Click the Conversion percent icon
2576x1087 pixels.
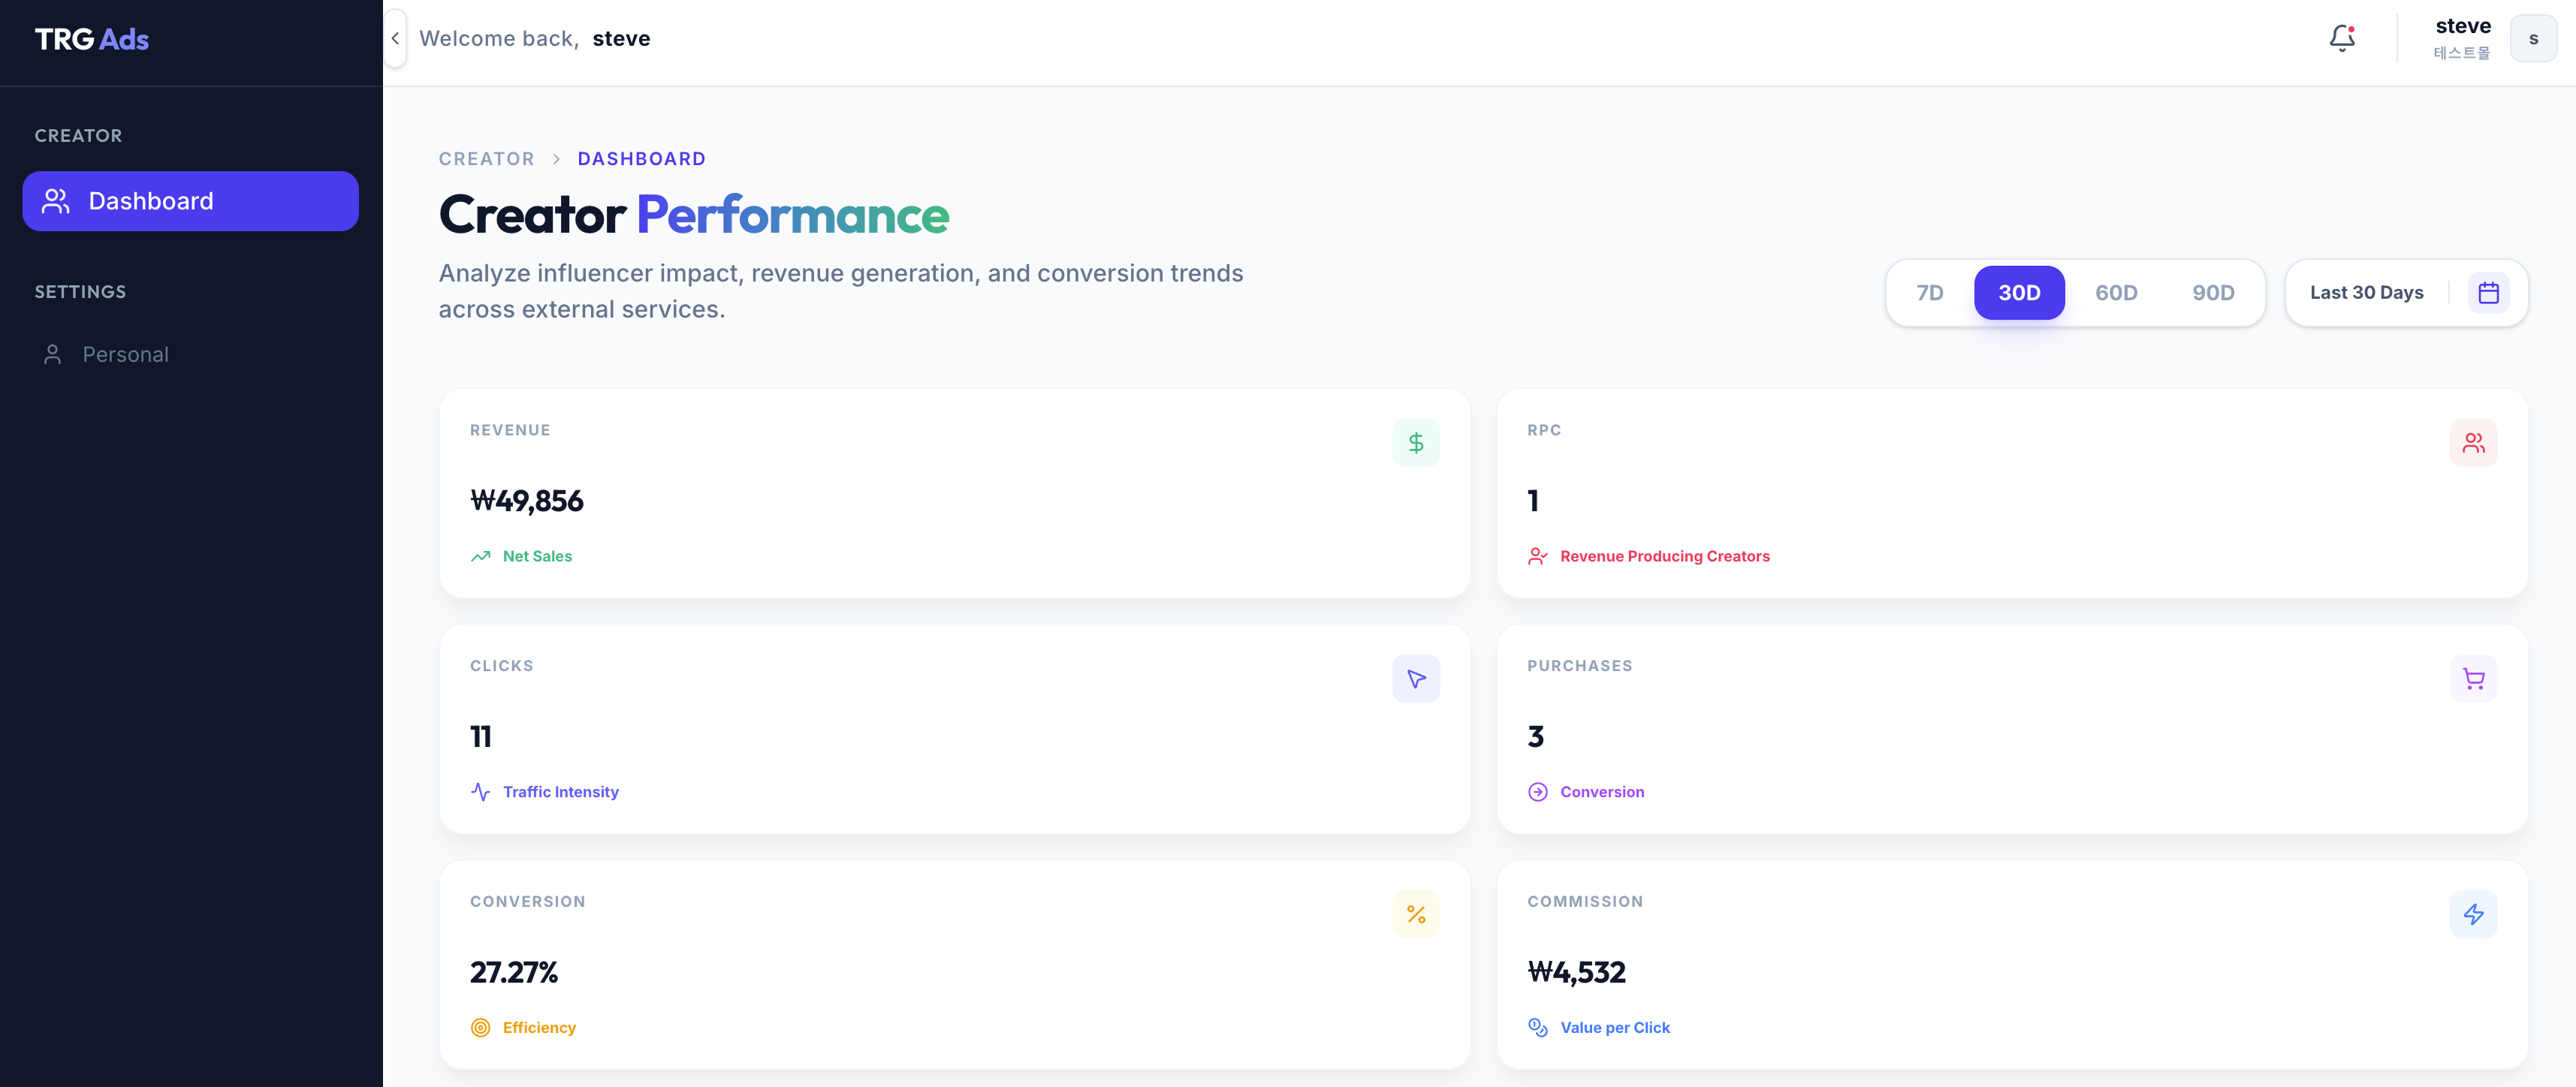pyautogui.click(x=1415, y=914)
